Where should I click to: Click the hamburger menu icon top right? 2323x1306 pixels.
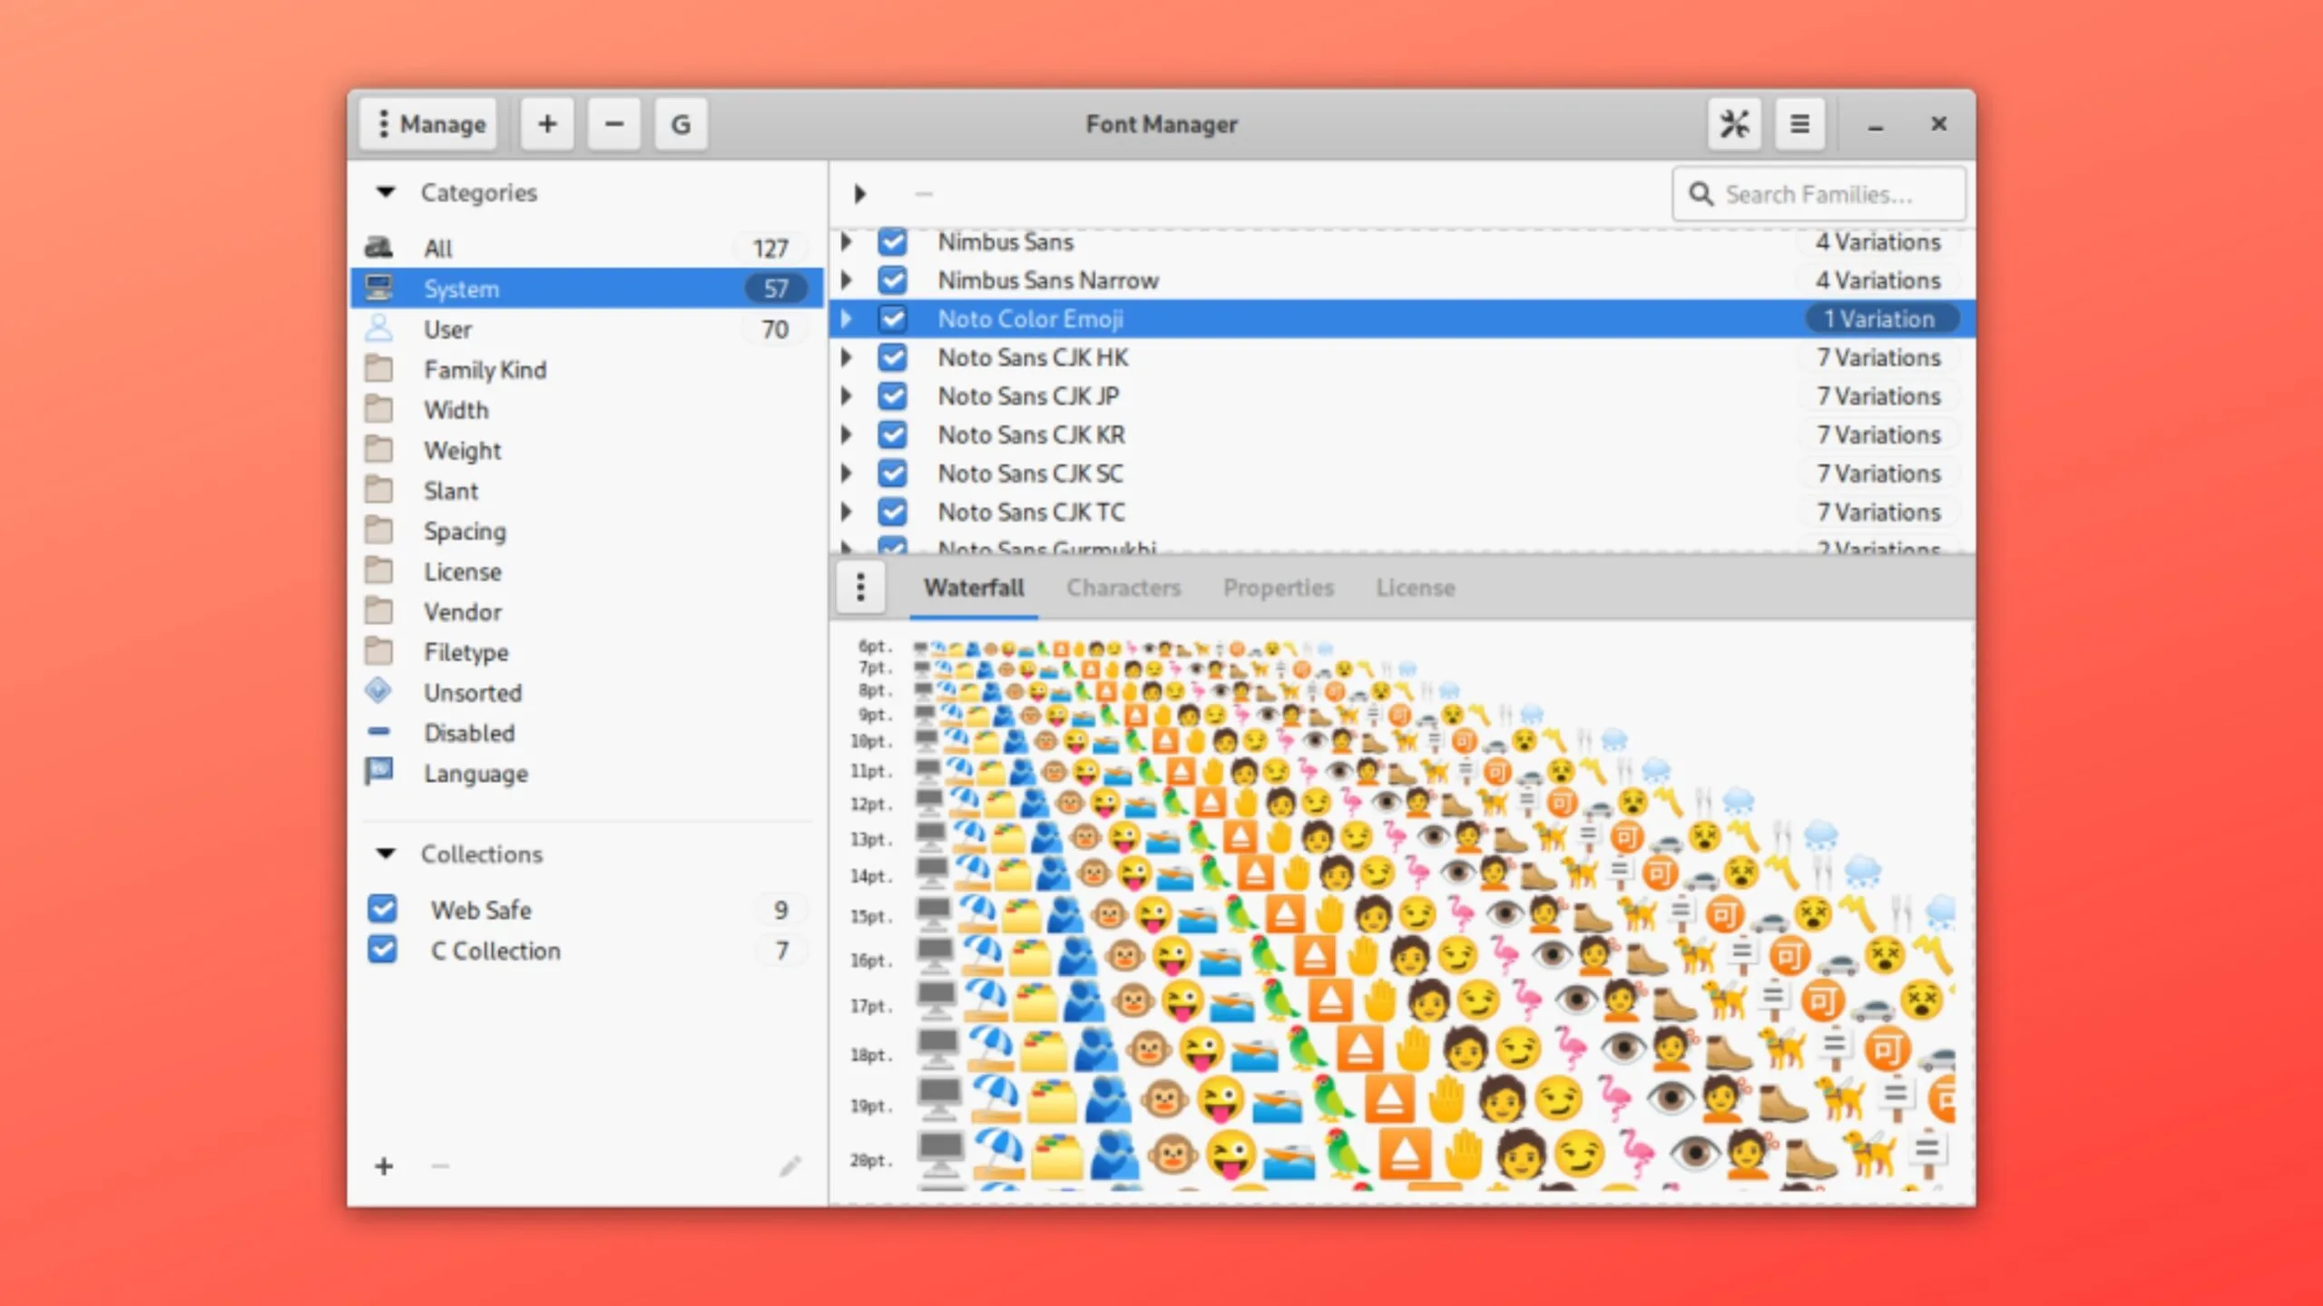pyautogui.click(x=1799, y=124)
